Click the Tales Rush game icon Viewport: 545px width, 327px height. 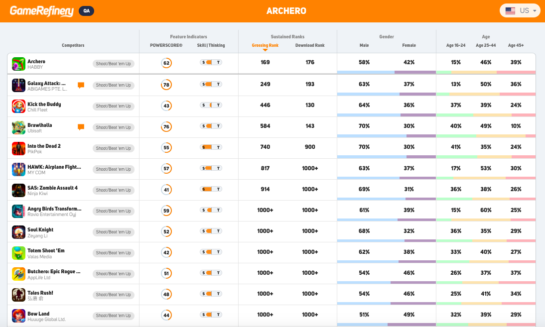(x=19, y=295)
